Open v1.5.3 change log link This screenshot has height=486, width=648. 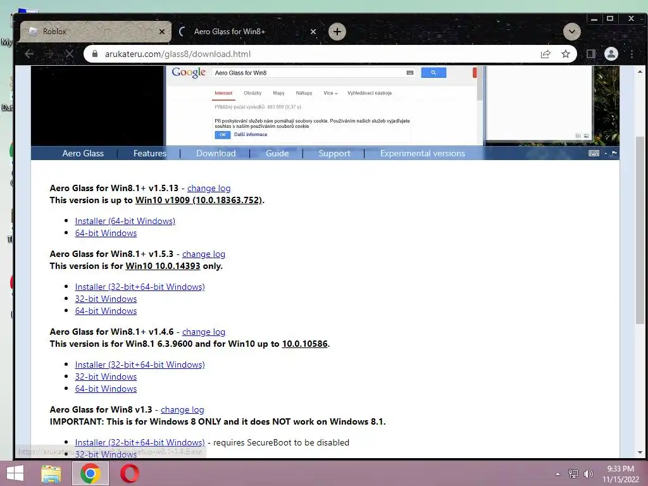204,254
